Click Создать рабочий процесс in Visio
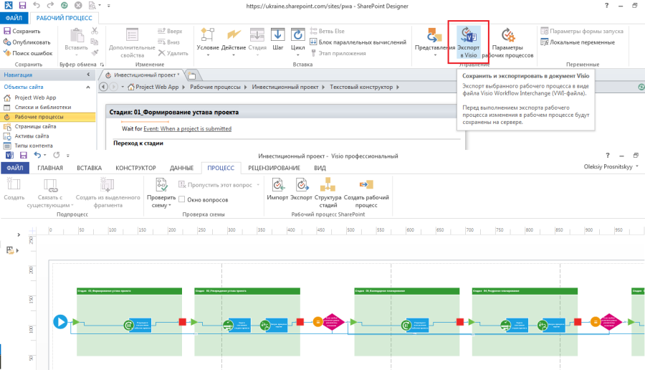The height and width of the screenshot is (370, 645). [x=366, y=193]
